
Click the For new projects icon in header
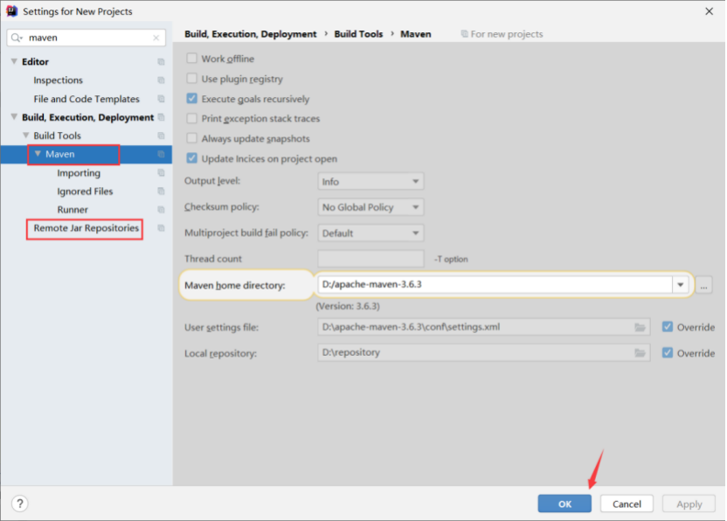click(464, 34)
